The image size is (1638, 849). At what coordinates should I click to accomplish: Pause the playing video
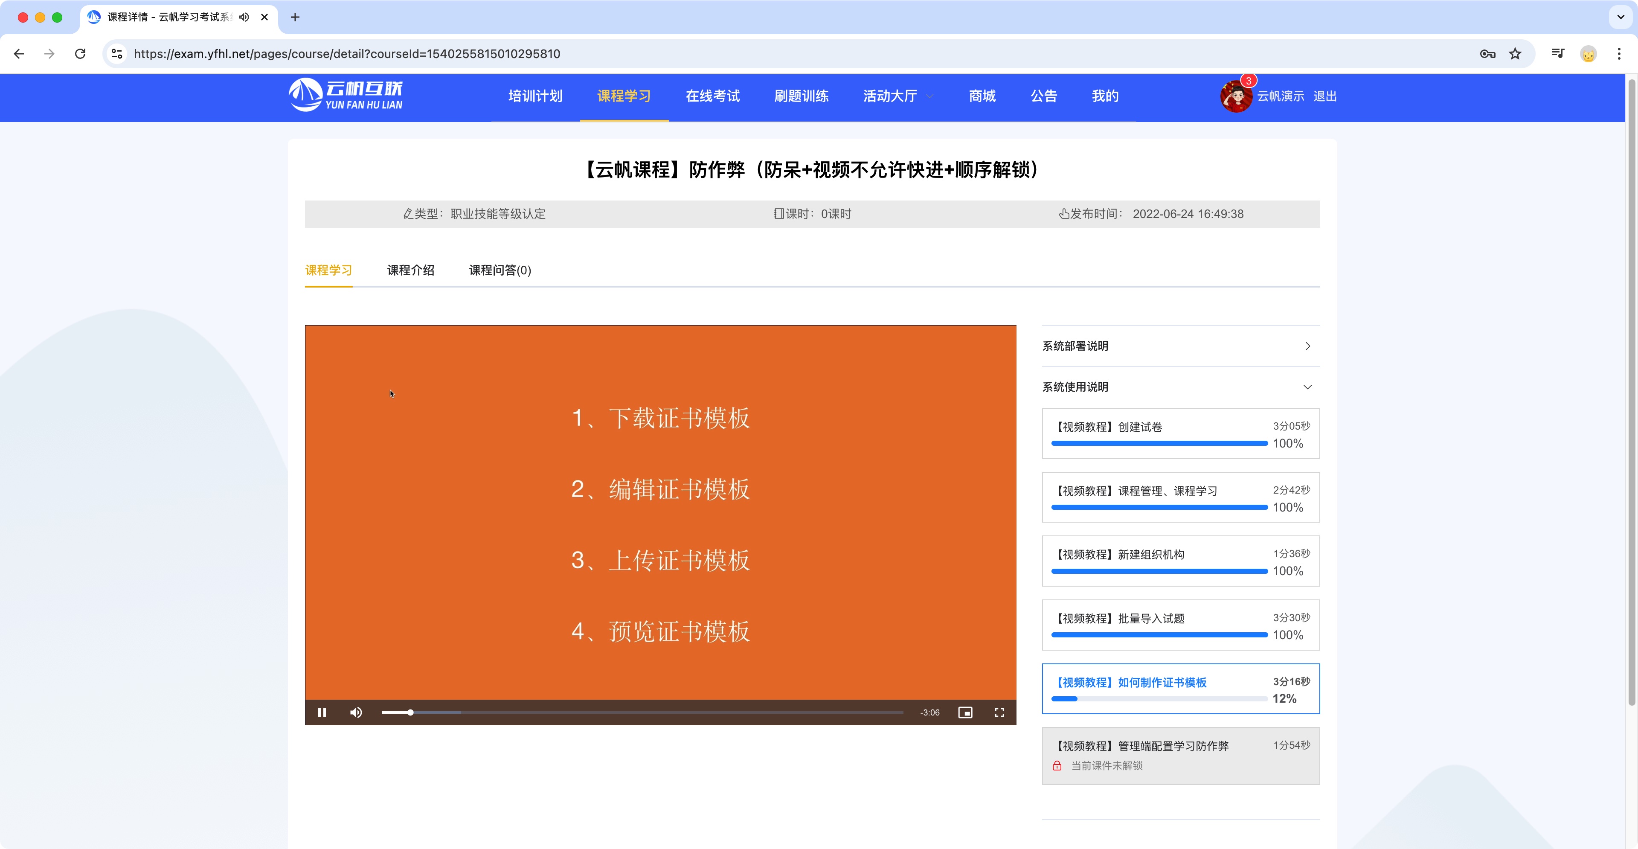322,712
